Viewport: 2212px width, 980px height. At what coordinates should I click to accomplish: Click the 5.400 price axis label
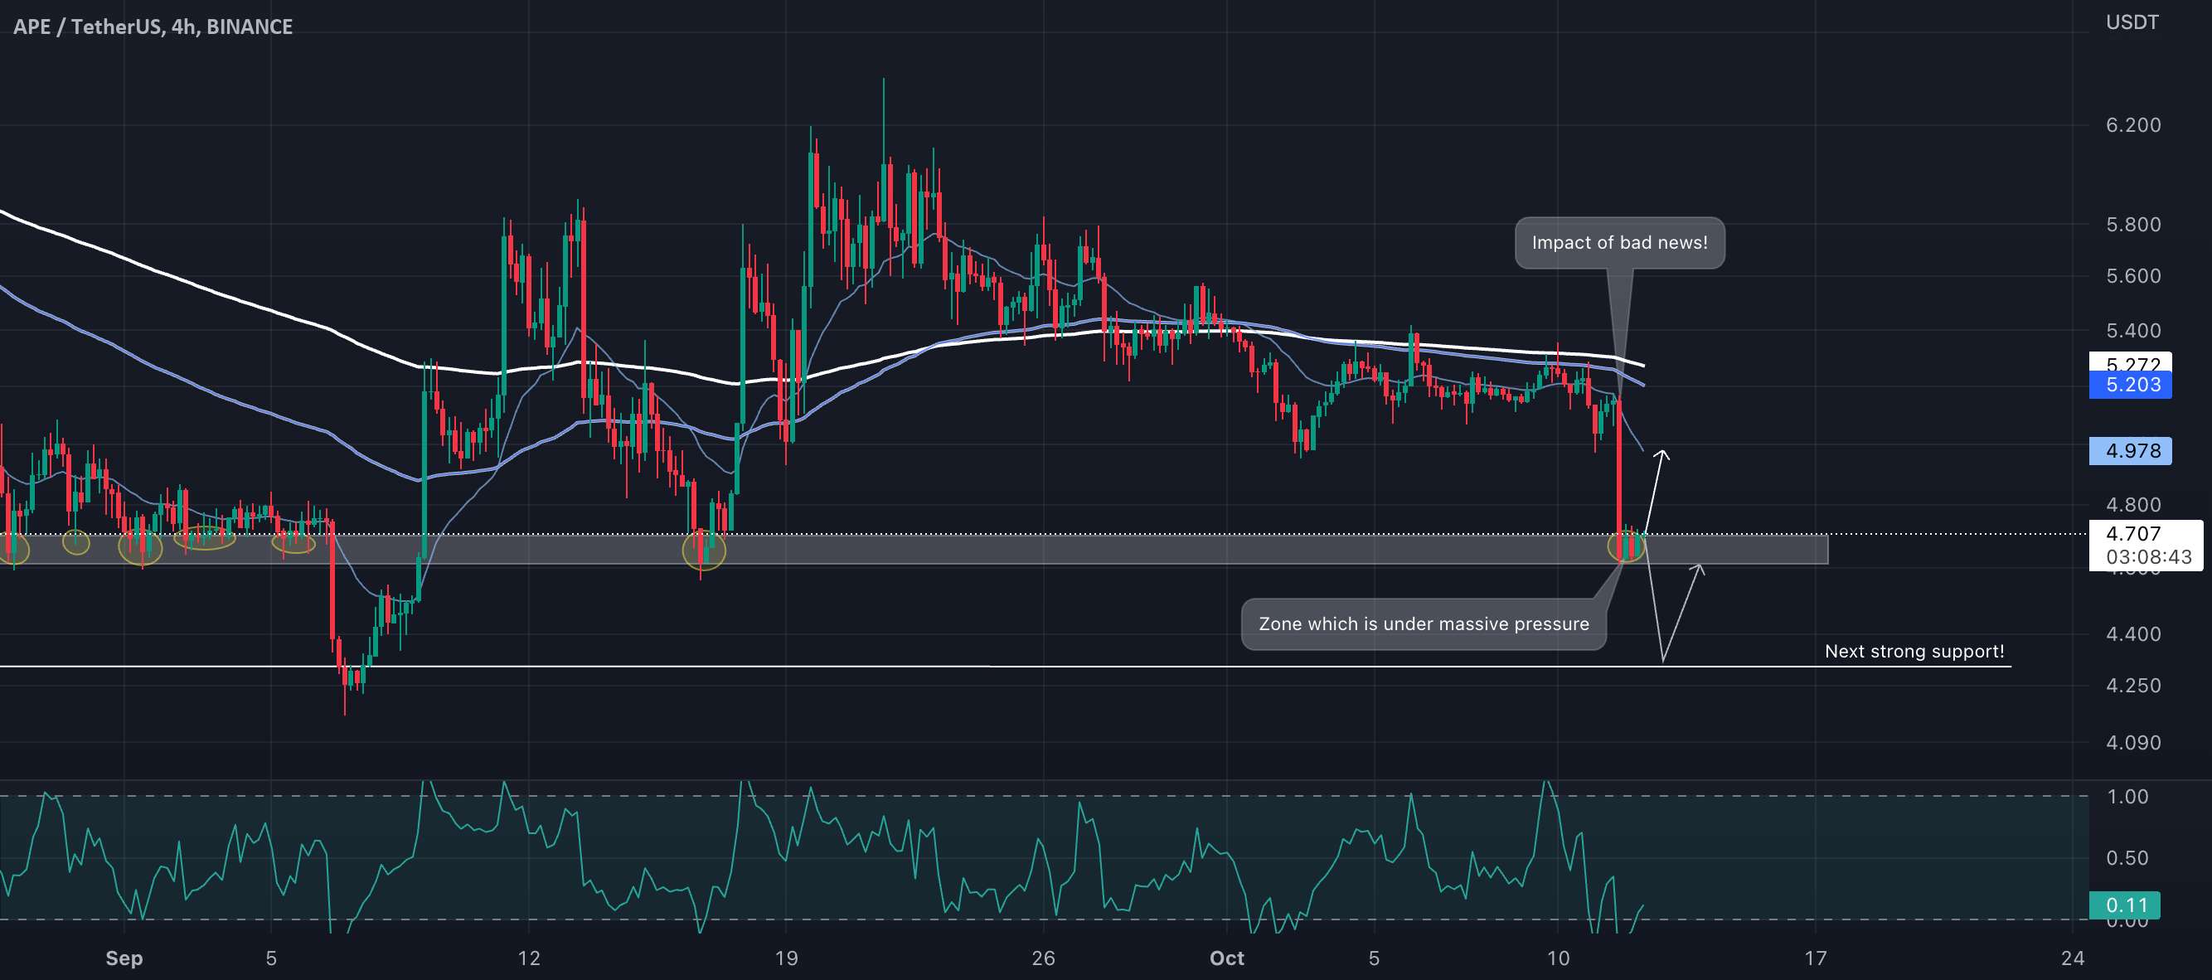2133,331
